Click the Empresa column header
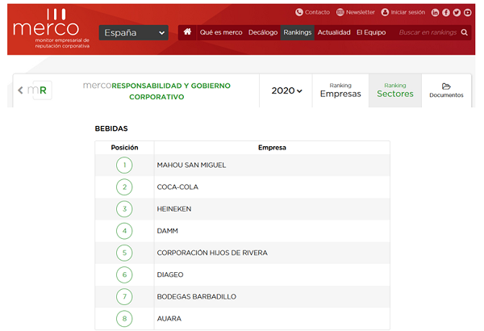 click(272, 148)
